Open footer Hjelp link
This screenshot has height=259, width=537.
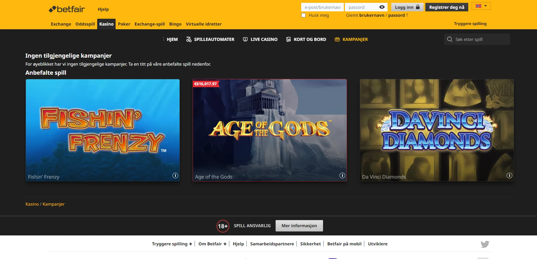click(238, 244)
